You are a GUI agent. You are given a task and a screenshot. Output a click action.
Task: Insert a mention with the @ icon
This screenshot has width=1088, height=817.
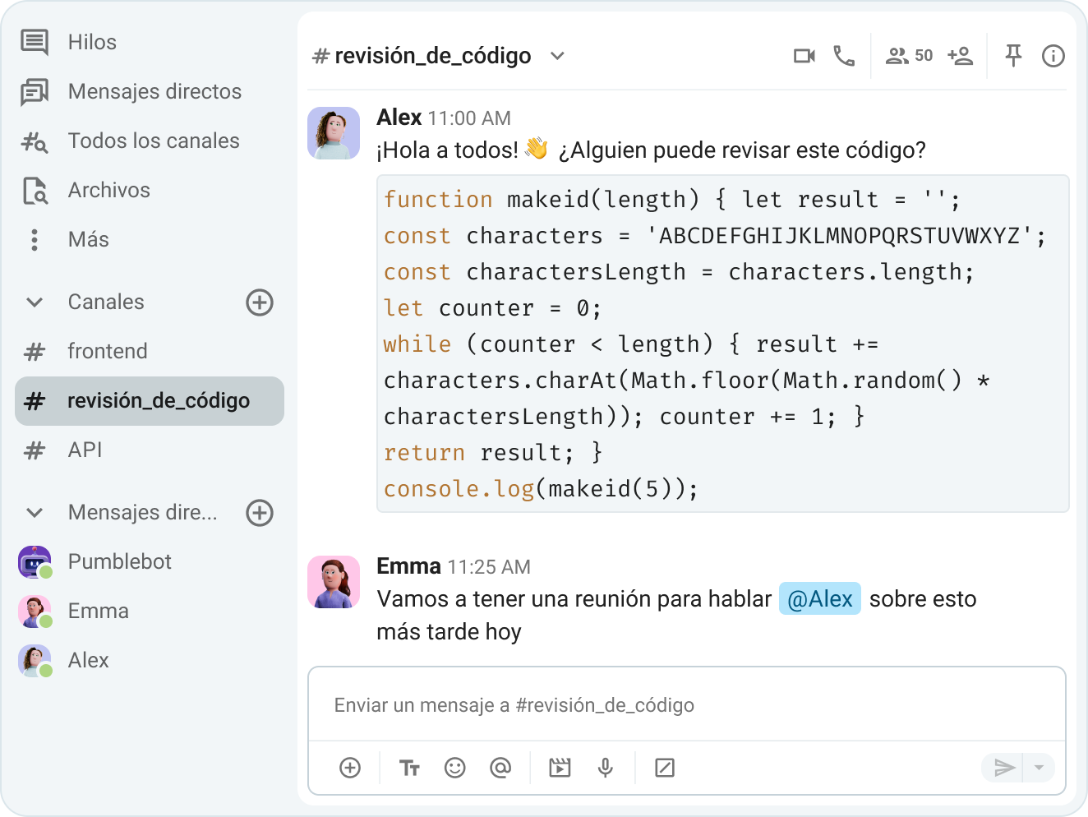coord(501,767)
